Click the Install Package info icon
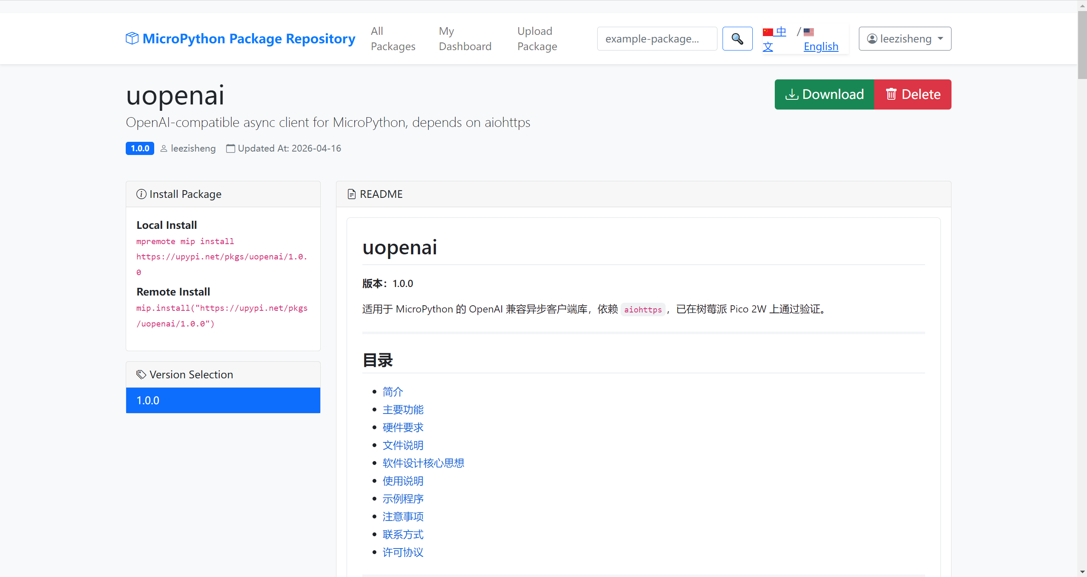The image size is (1087, 577). tap(141, 194)
